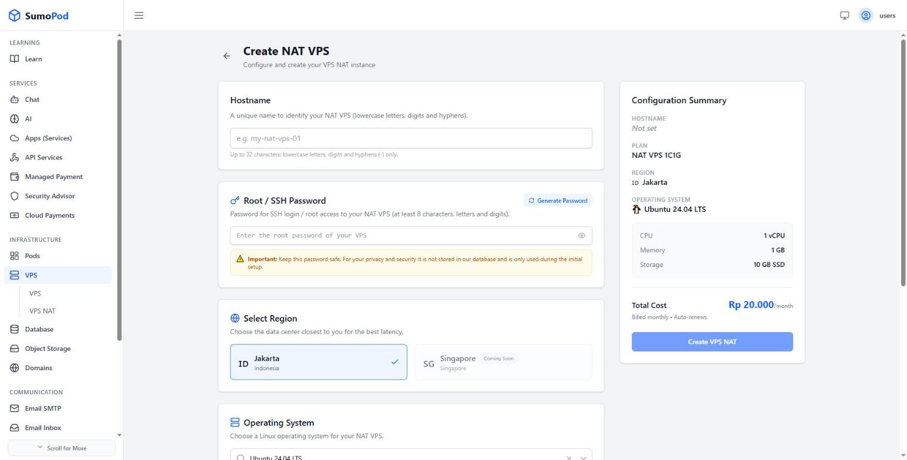Screen dimensions: 907x460
Task: Open the VPS NAT submenu item
Action: coord(42,311)
